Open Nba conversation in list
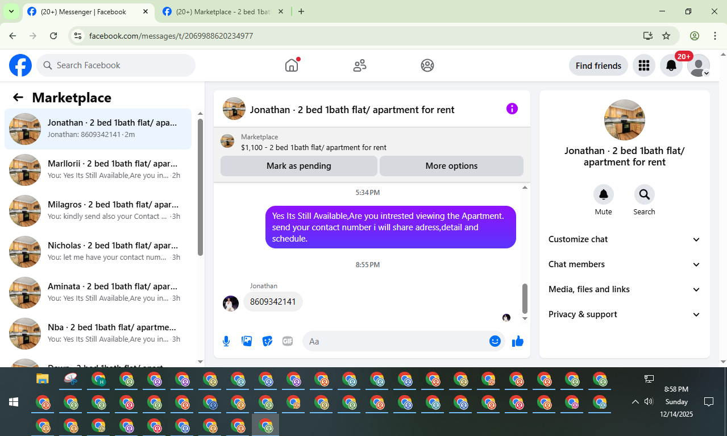Screen dimensions: 727x436 click(98, 334)
